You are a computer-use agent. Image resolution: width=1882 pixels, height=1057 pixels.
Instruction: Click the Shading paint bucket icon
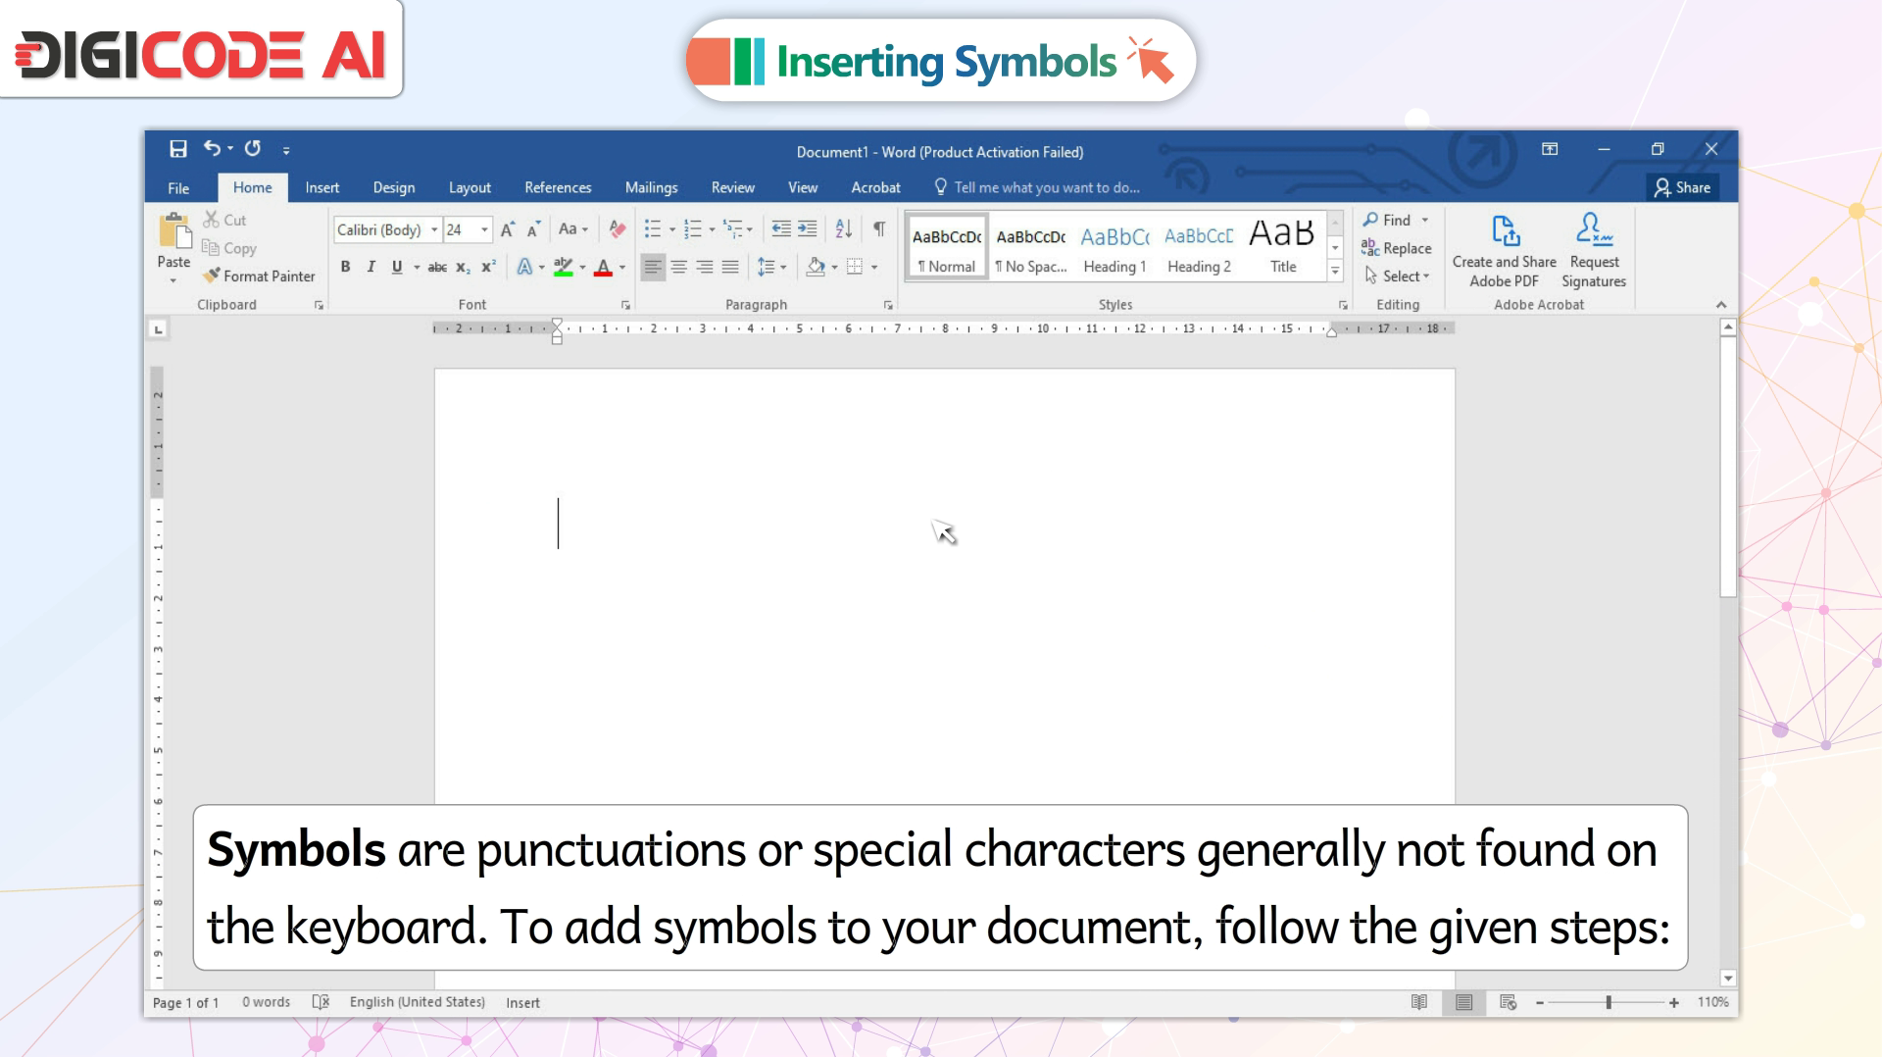(x=816, y=267)
